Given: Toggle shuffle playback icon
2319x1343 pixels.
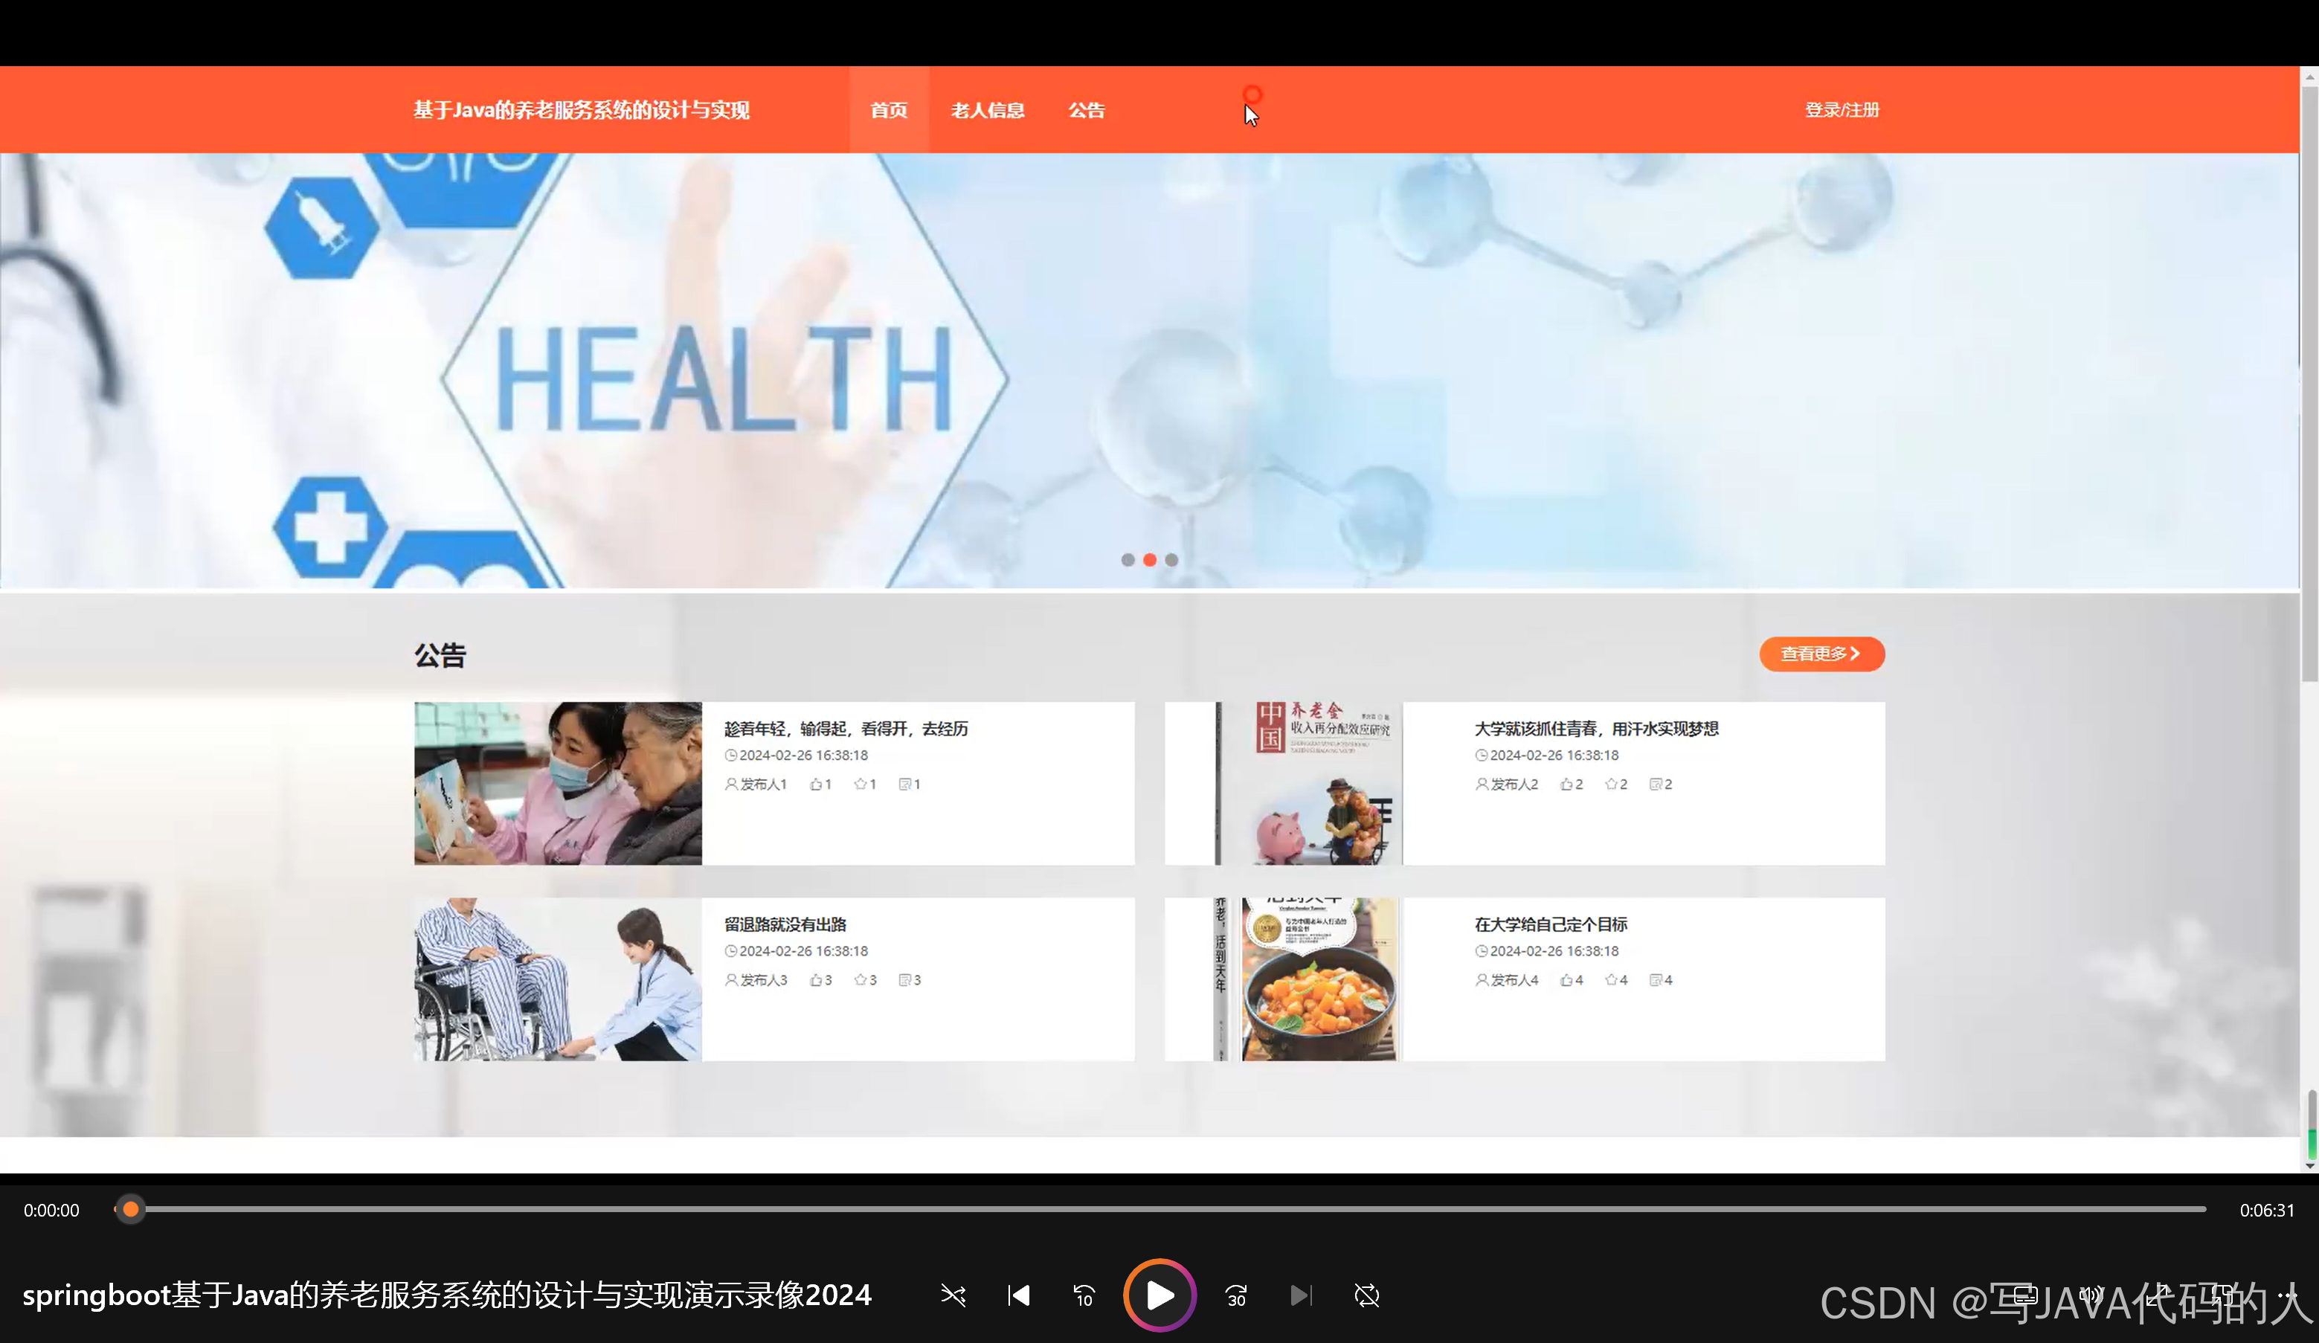Looking at the screenshot, I should click(x=953, y=1295).
